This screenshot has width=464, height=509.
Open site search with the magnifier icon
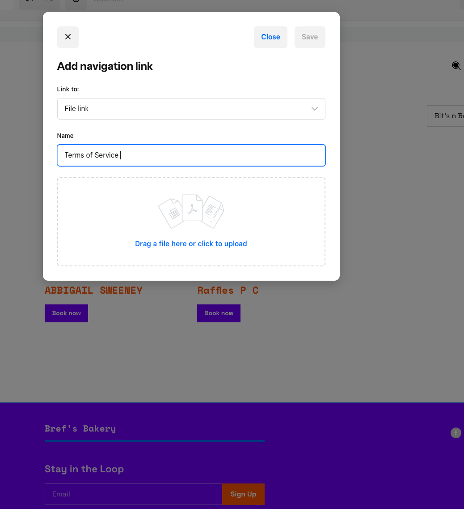tap(456, 65)
